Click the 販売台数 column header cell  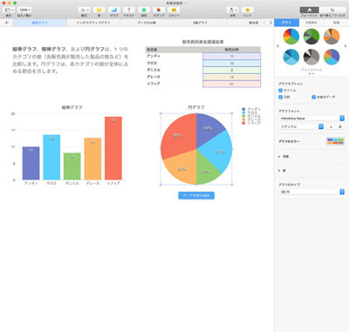(231, 50)
